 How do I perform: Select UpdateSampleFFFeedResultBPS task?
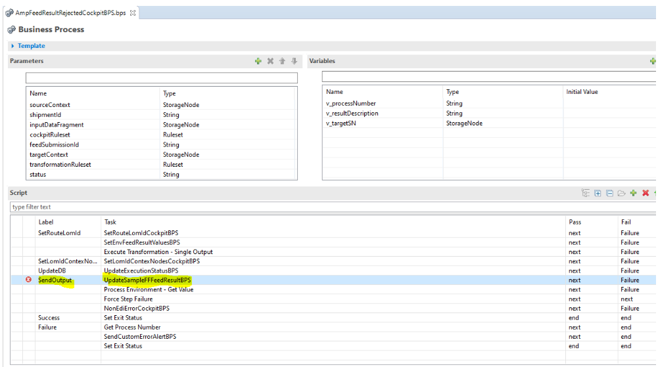coord(147,280)
